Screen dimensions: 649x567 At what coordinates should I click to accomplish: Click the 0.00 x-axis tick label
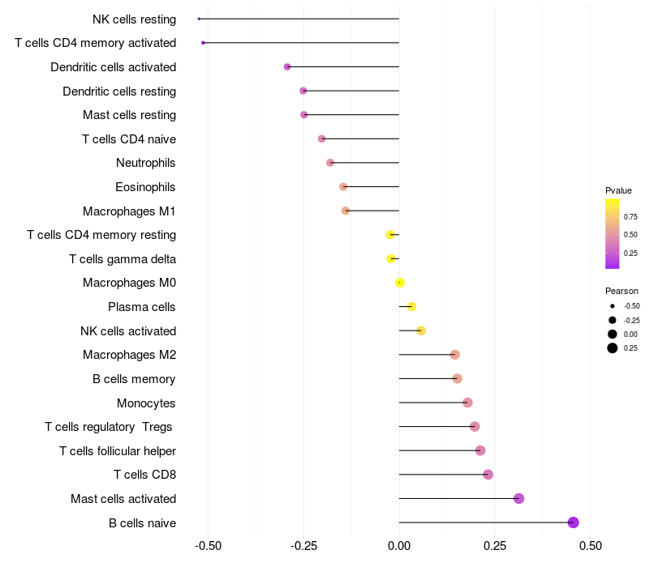point(399,546)
